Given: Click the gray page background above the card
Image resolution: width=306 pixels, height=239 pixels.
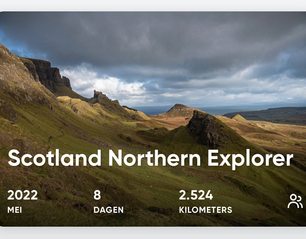Looking at the screenshot, I should pos(153,5).
